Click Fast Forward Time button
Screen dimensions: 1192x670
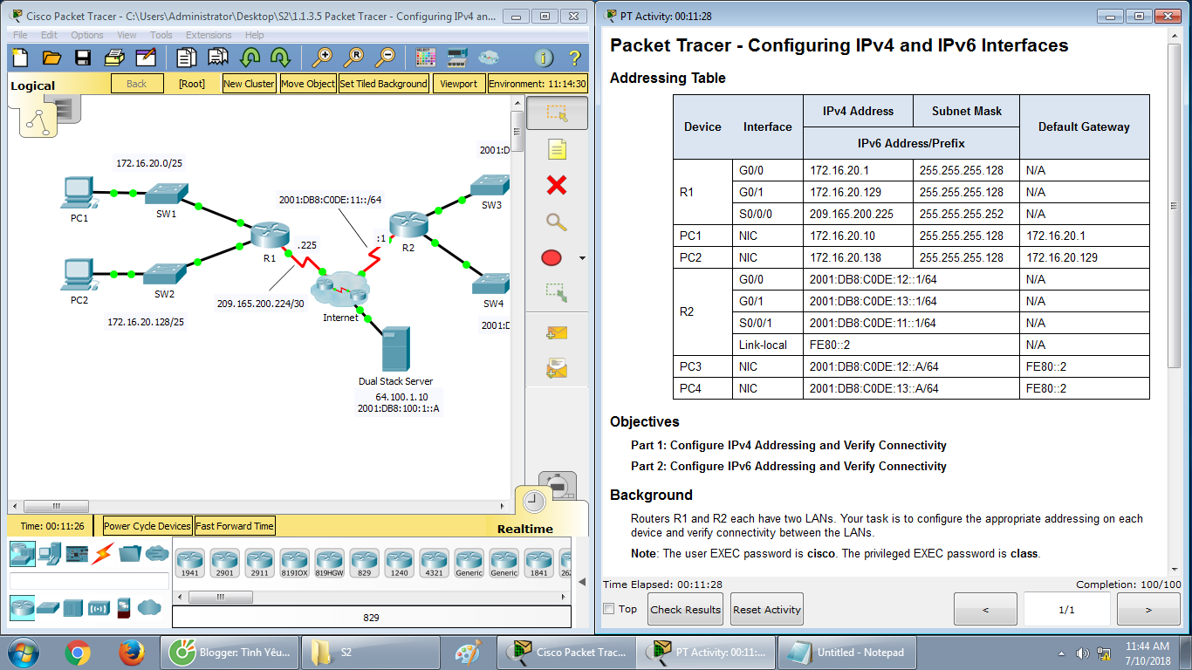click(235, 526)
